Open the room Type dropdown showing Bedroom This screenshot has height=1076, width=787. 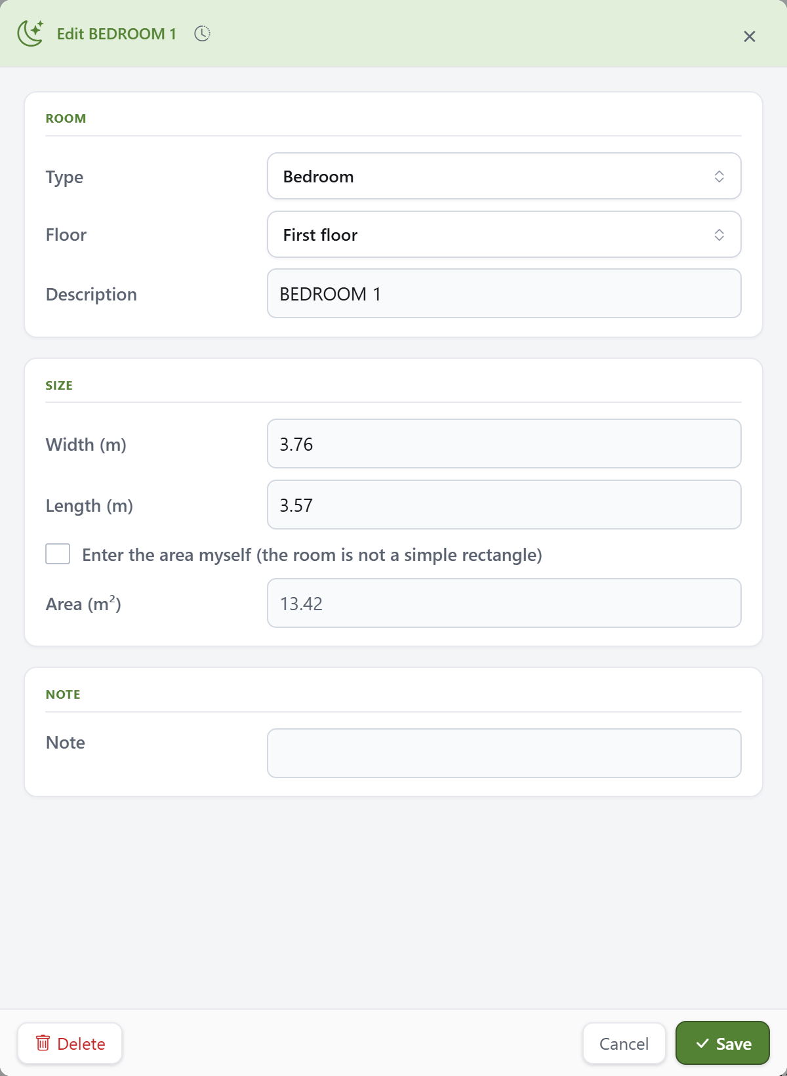(x=504, y=176)
